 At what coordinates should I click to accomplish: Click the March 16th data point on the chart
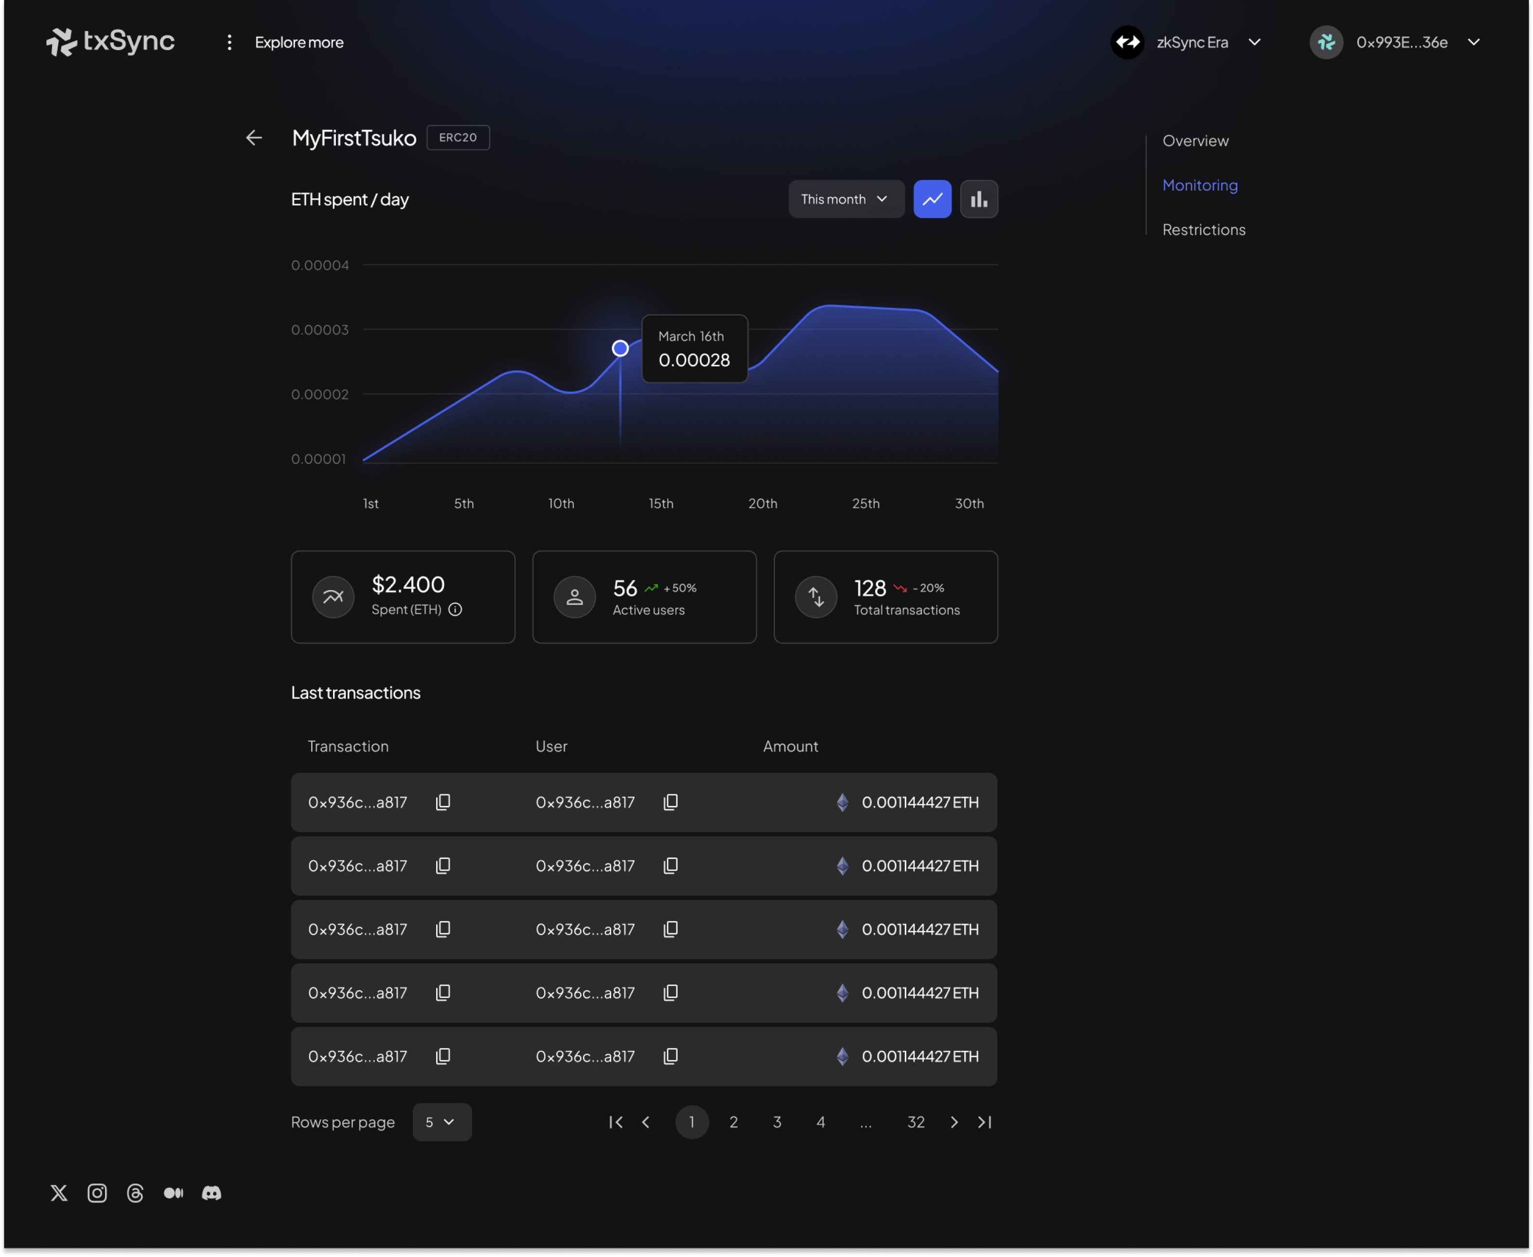click(620, 349)
